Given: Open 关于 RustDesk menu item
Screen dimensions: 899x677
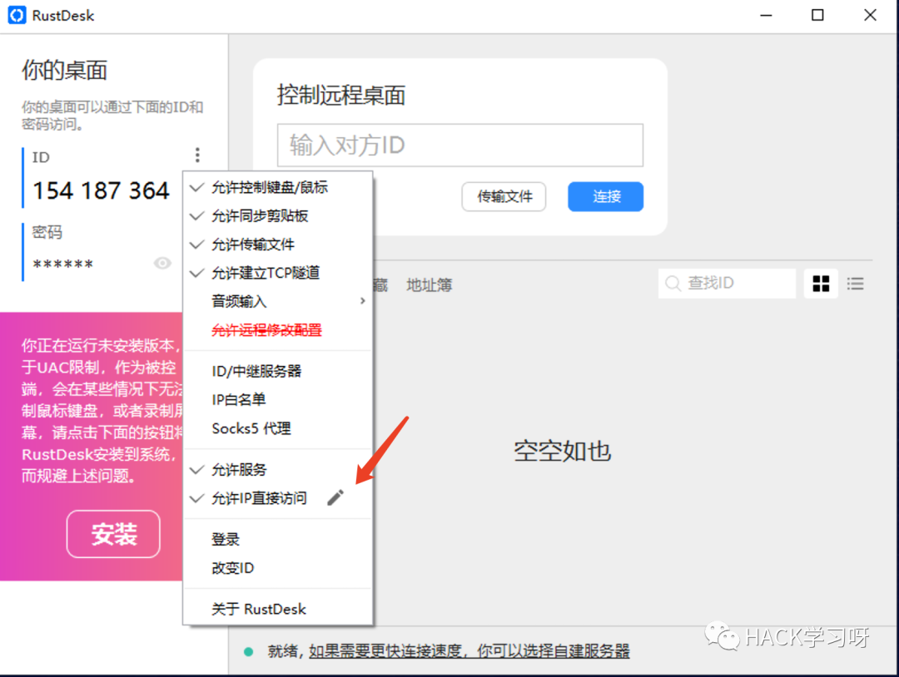Looking at the screenshot, I should pos(278,609).
